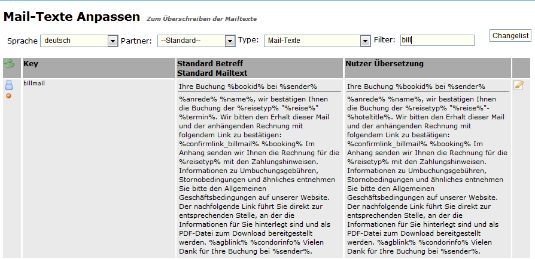Click the Standard Betreff column header
This screenshot has height=259, width=535.
point(210,63)
